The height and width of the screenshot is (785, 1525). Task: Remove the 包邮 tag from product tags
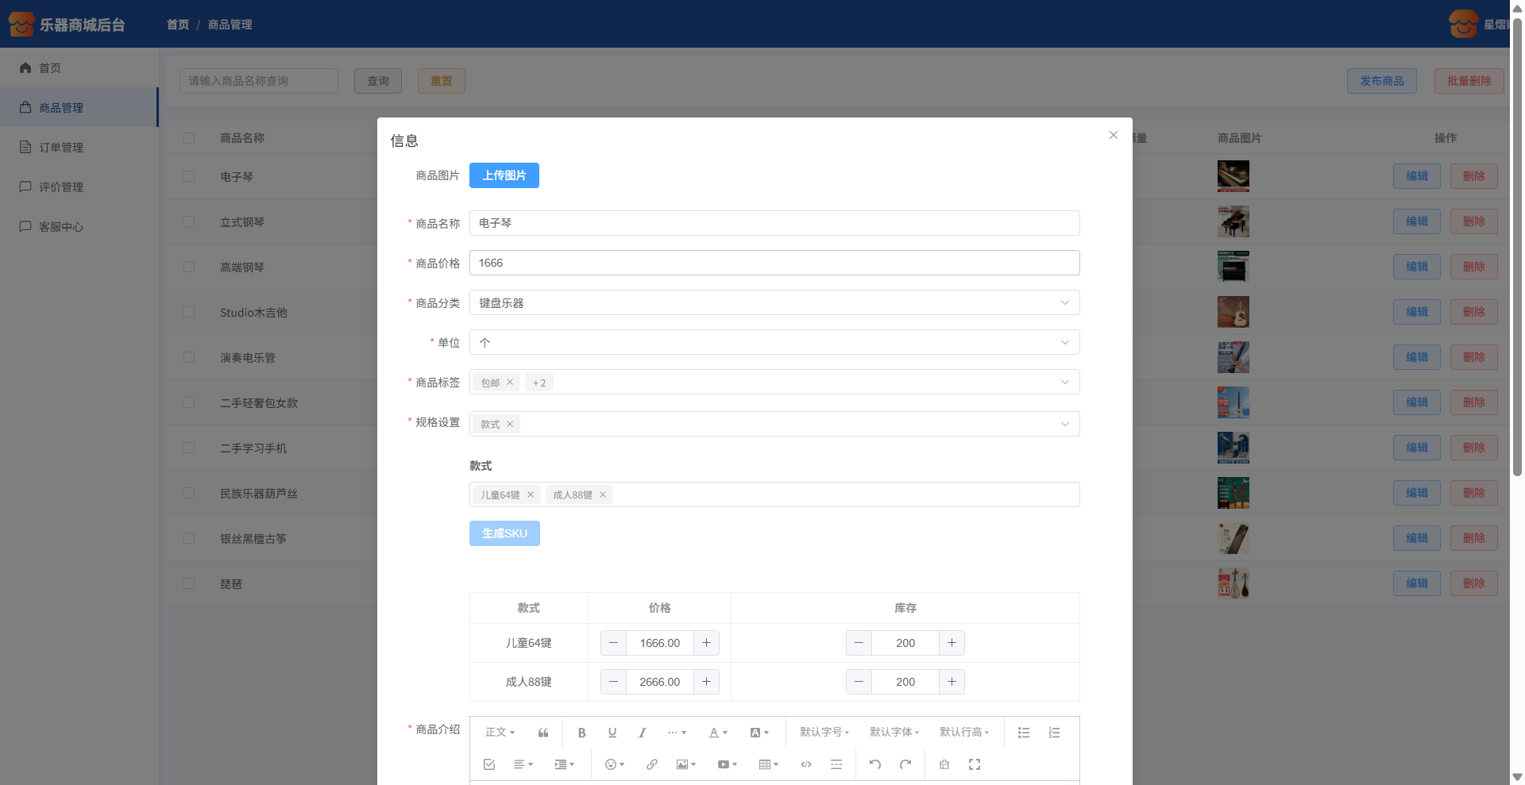pyautogui.click(x=510, y=383)
